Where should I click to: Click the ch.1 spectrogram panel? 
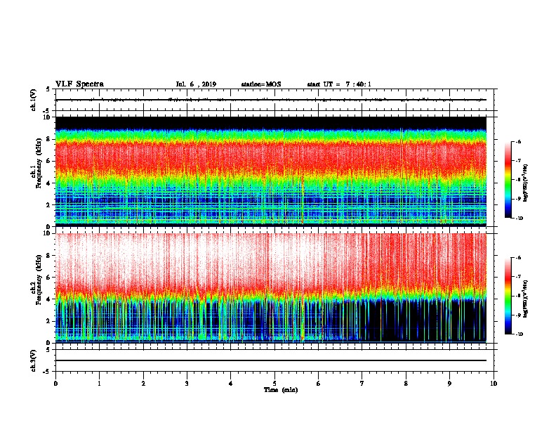(271, 171)
